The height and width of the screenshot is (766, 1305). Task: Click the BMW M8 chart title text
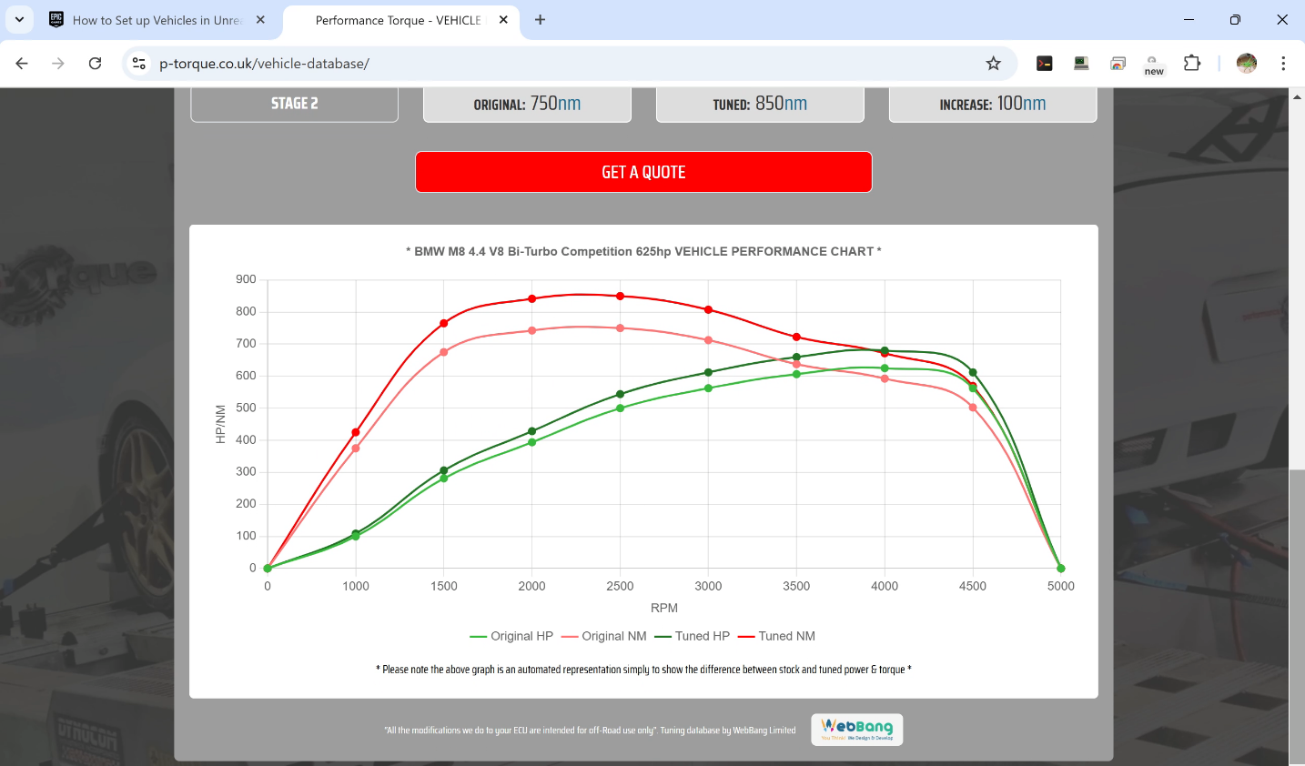(x=643, y=251)
